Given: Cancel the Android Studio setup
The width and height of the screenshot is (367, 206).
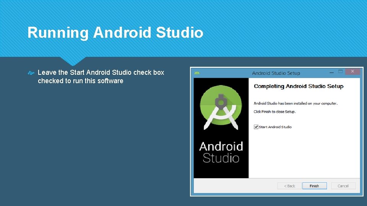Looking at the screenshot, I should 343,186.
